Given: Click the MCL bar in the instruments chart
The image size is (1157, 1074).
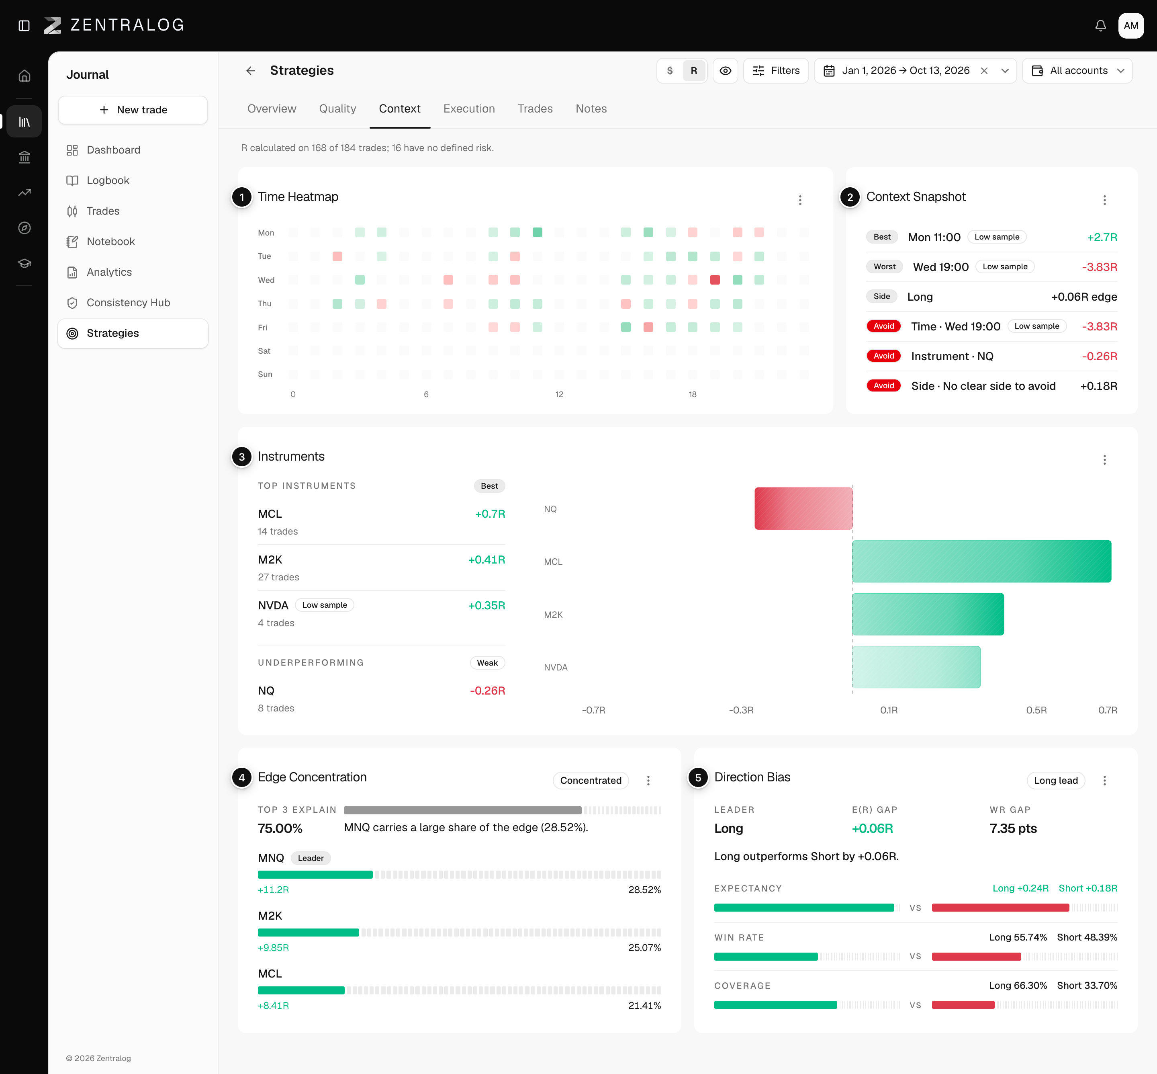Looking at the screenshot, I should (981, 562).
